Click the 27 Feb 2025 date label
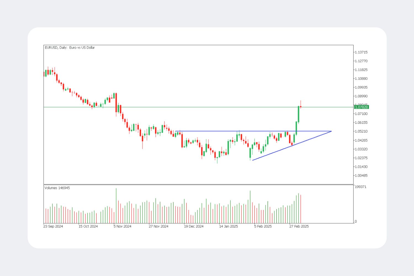The width and height of the screenshot is (414, 276). (x=299, y=226)
